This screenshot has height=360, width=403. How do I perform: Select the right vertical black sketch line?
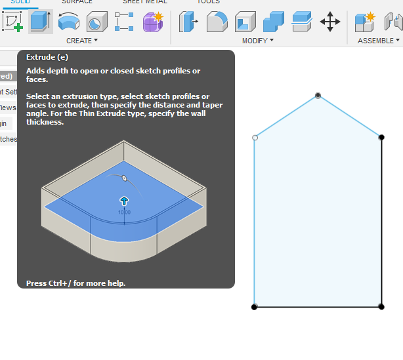[381, 222]
